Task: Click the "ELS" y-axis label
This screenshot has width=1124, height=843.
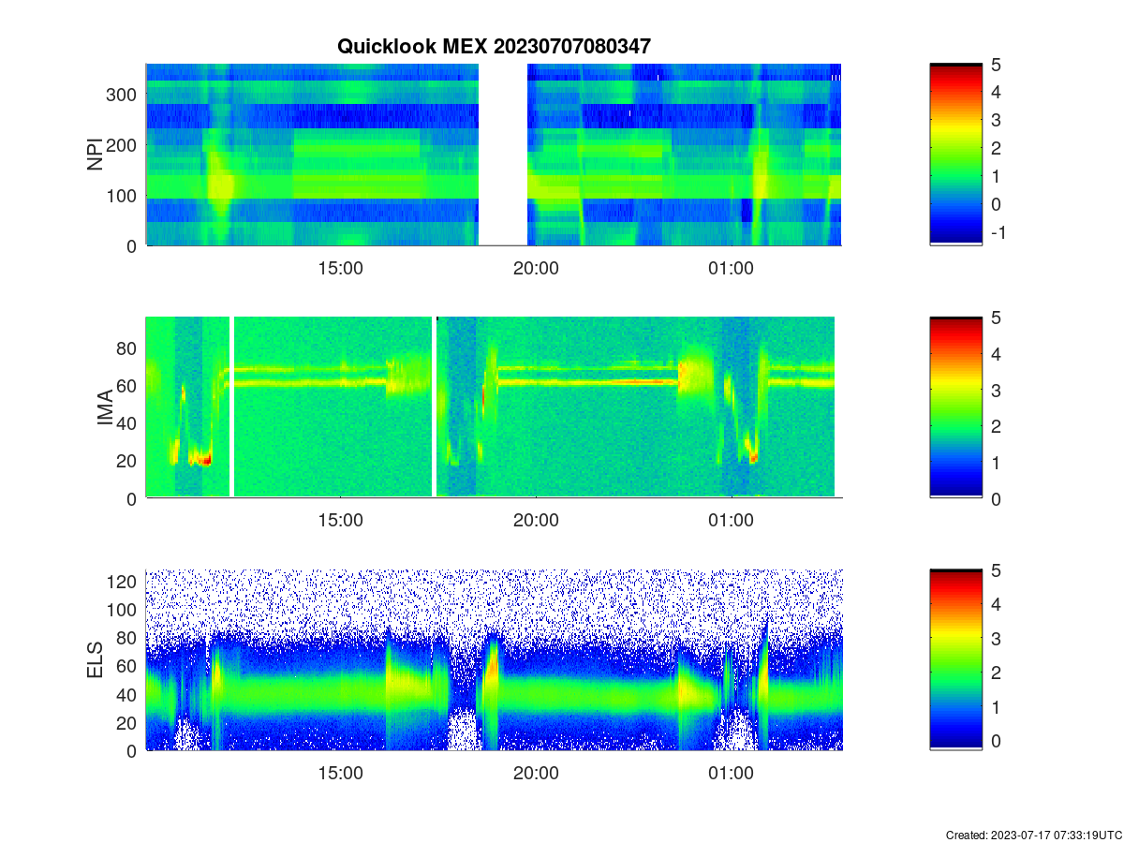Action: point(96,660)
